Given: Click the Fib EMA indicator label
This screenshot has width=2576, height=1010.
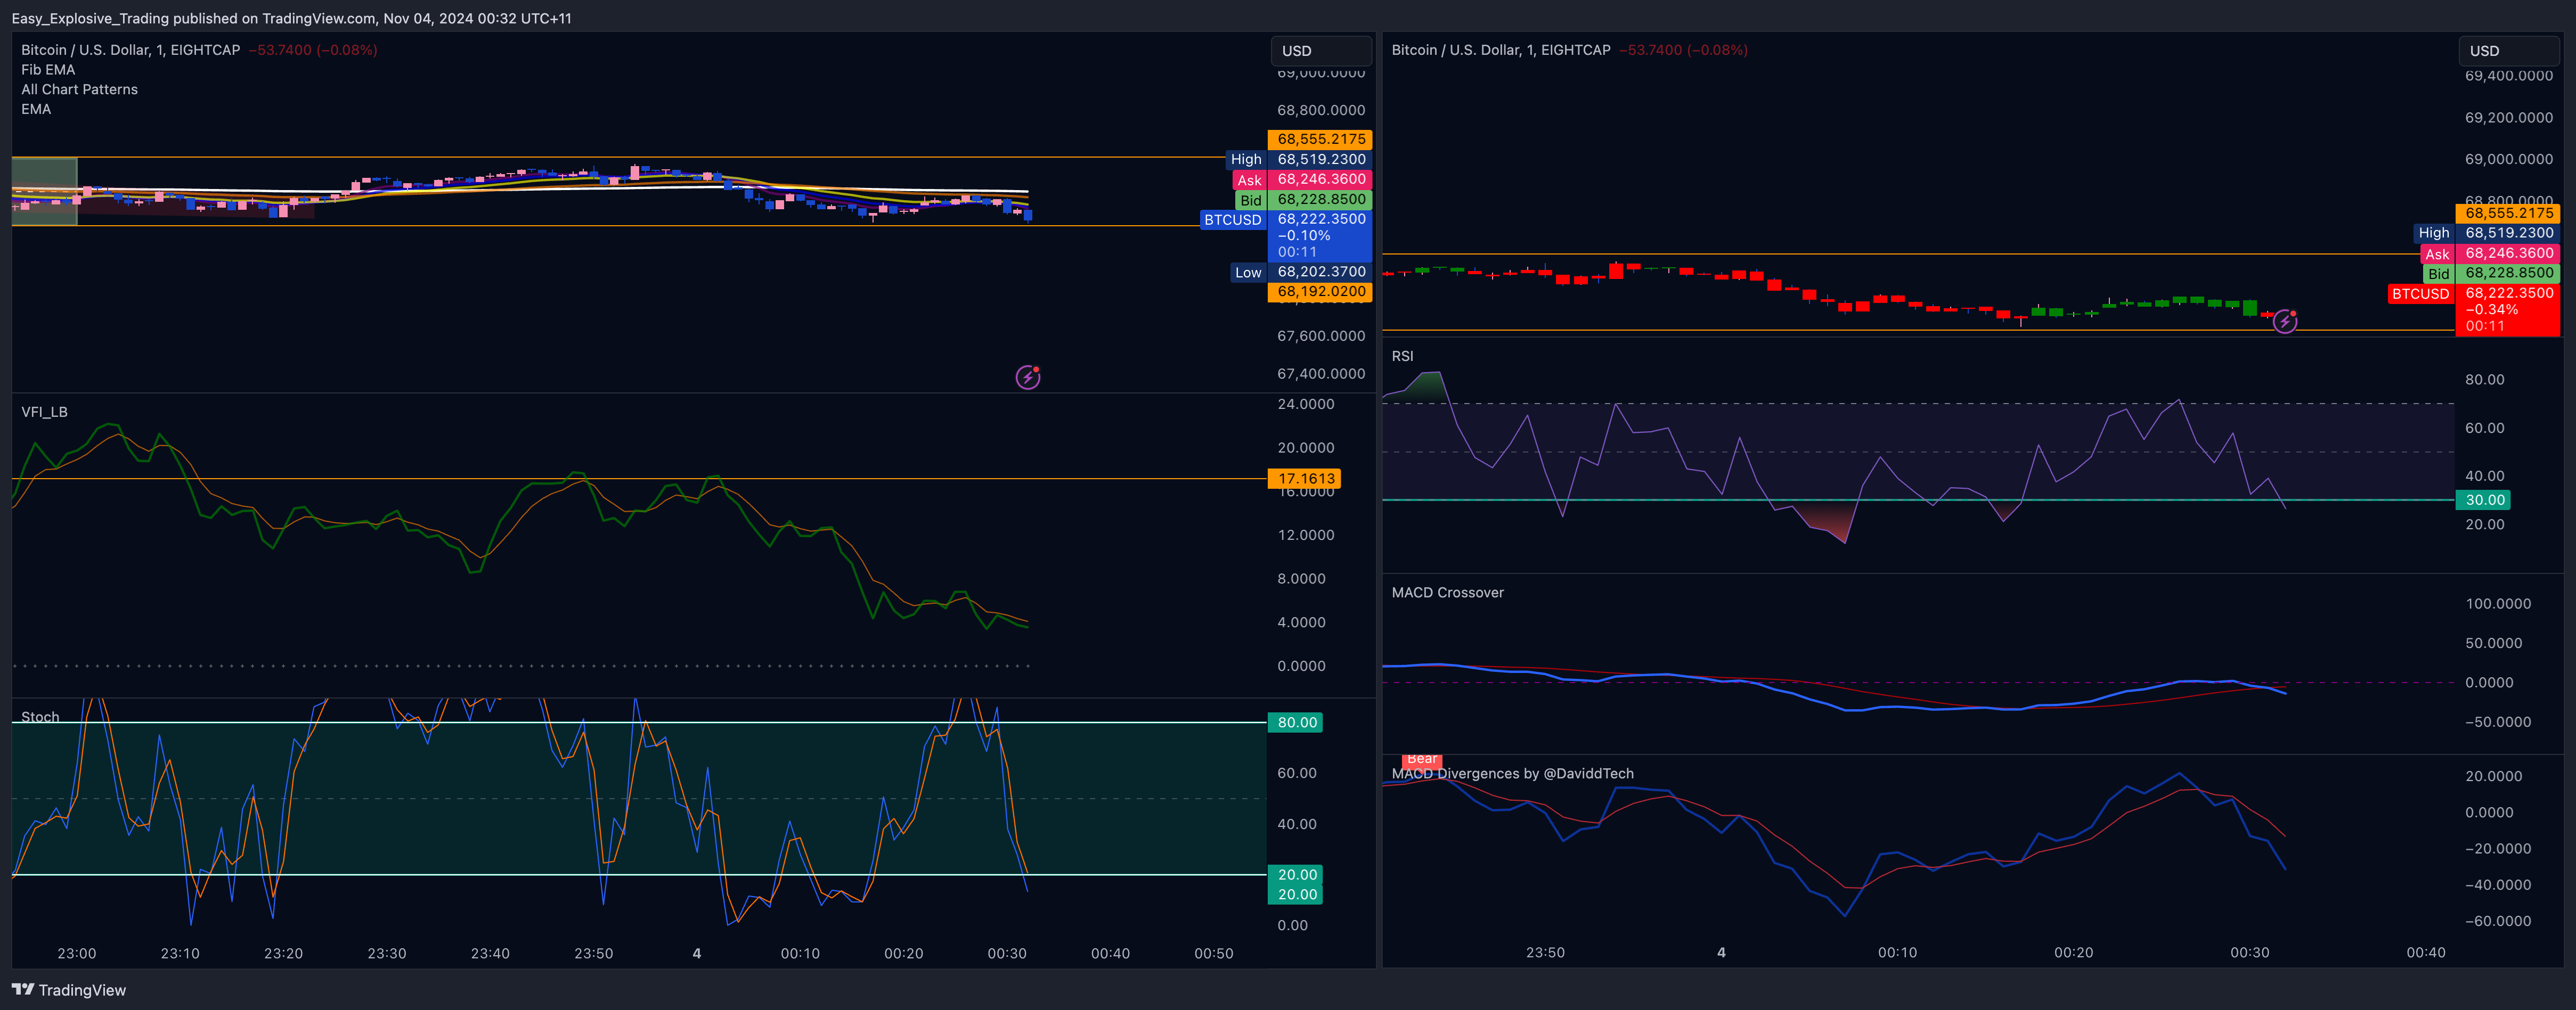Looking at the screenshot, I should coord(48,70).
